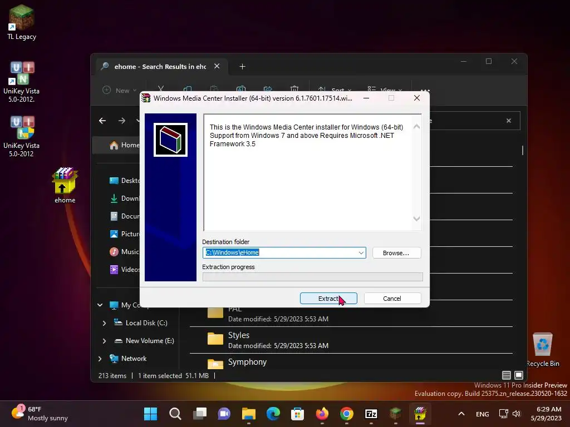Select Network in Explorer sidebar
This screenshot has width=570, height=427.
(128, 359)
